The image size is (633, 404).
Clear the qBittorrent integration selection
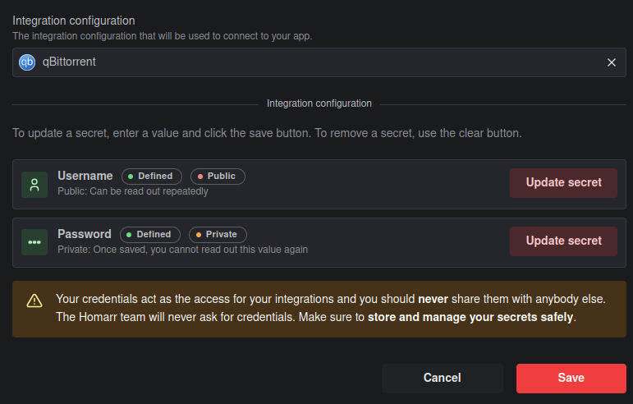pos(612,62)
